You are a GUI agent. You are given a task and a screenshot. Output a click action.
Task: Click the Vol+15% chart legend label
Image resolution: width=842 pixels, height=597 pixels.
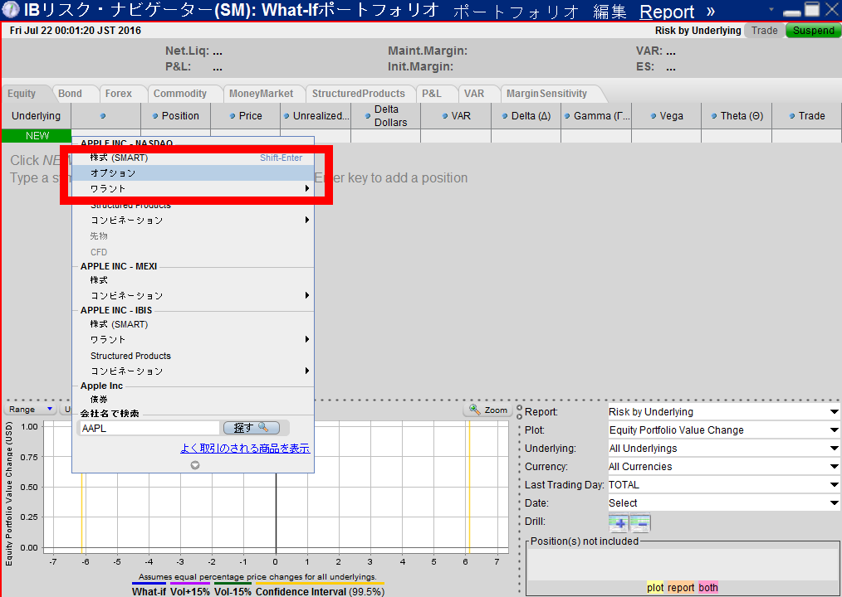click(x=190, y=591)
